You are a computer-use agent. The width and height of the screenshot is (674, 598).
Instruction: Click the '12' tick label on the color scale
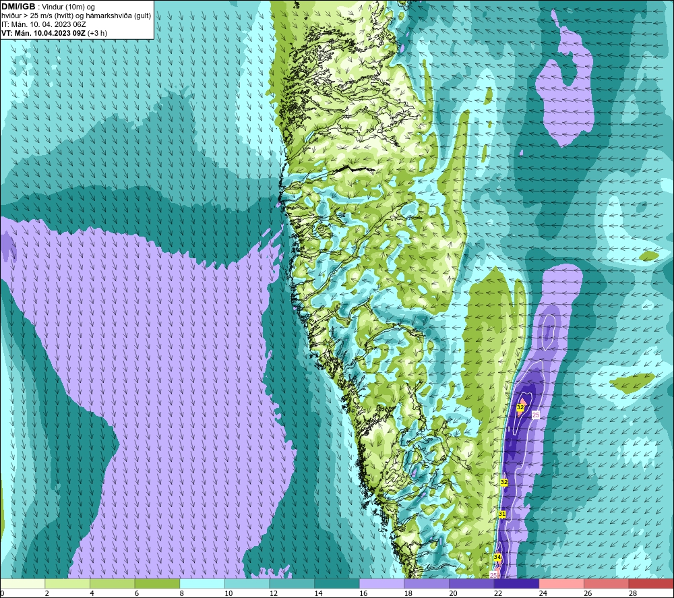point(274,593)
